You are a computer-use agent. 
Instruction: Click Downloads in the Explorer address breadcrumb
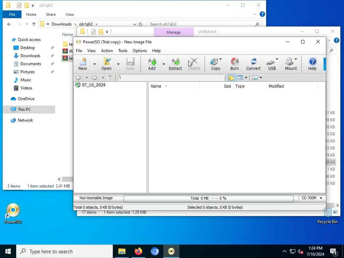point(62,24)
